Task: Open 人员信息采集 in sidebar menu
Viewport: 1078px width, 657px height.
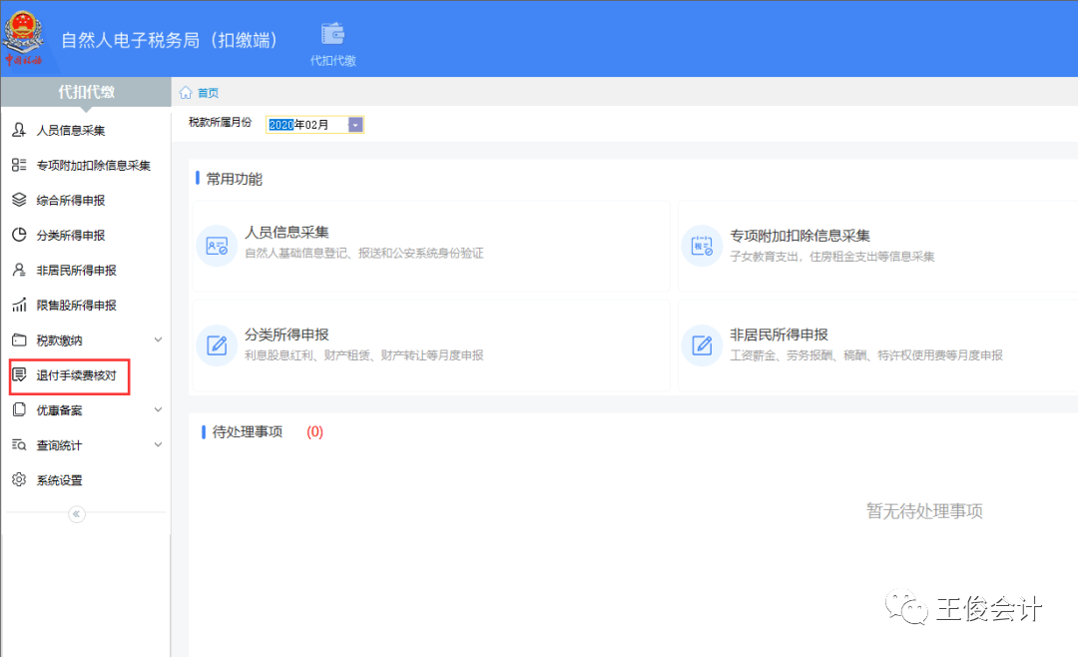Action: click(71, 130)
